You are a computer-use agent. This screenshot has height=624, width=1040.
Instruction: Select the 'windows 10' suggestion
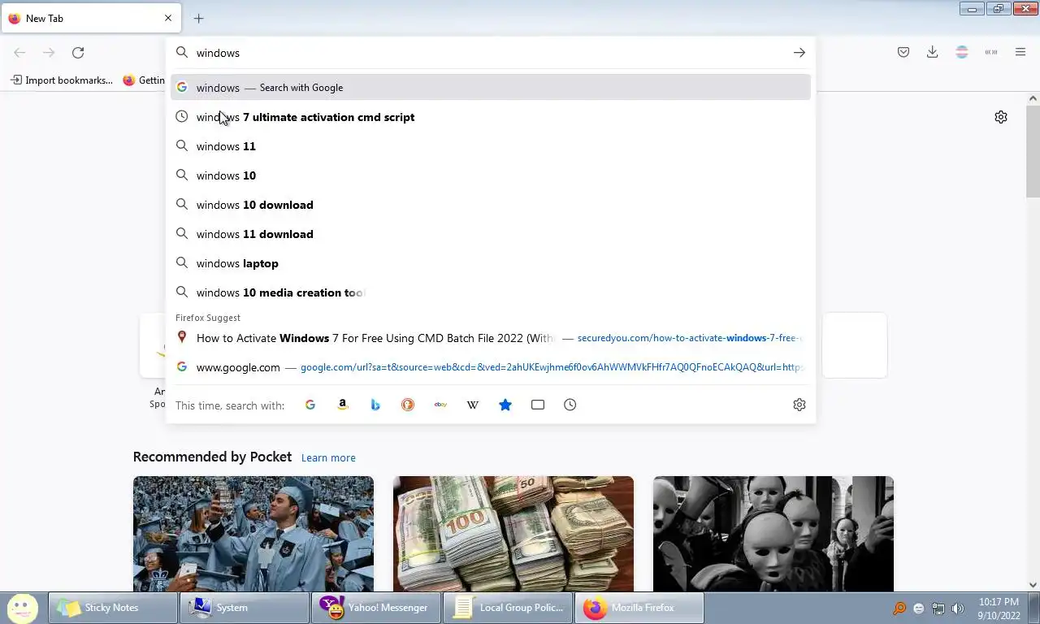pyautogui.click(x=491, y=175)
